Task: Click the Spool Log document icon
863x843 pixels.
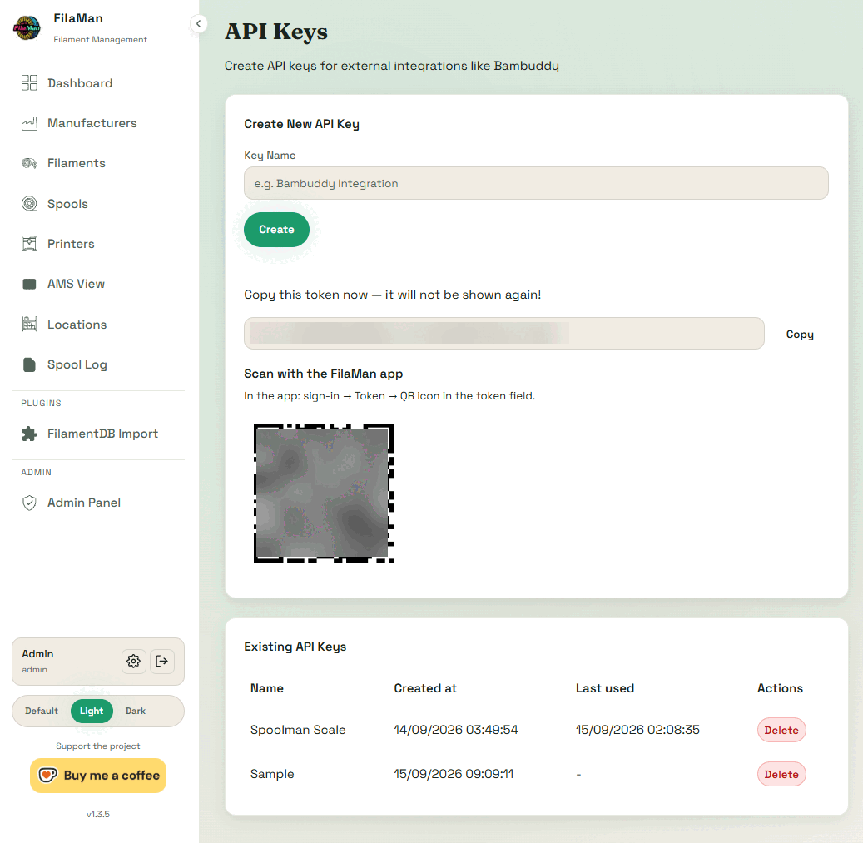Action: [x=29, y=364]
